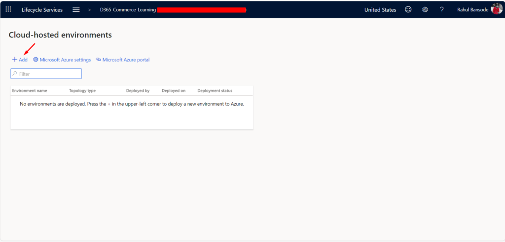Click the magnifier icon in Filter box
Screen dimensions: 505x242
point(14,74)
